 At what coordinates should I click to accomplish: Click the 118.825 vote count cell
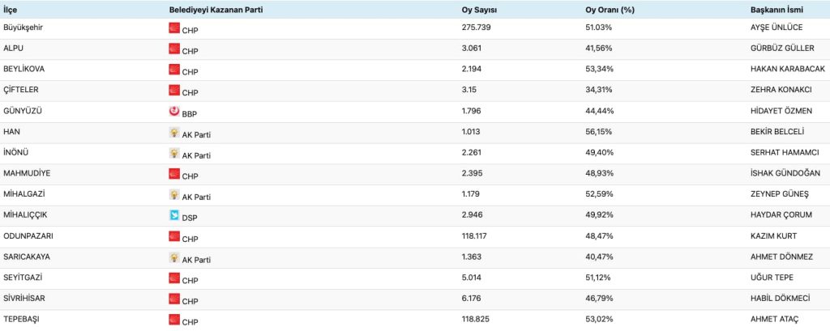coord(475,320)
